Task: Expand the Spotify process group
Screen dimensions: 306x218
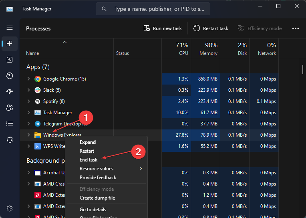Action: click(29, 101)
